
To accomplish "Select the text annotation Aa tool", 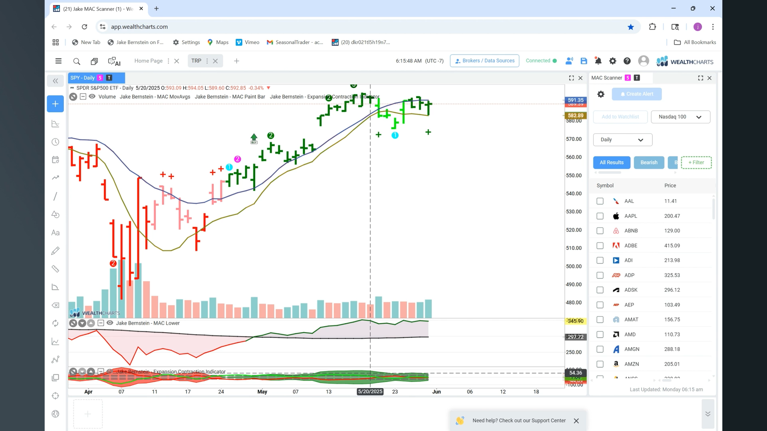I will tap(56, 233).
